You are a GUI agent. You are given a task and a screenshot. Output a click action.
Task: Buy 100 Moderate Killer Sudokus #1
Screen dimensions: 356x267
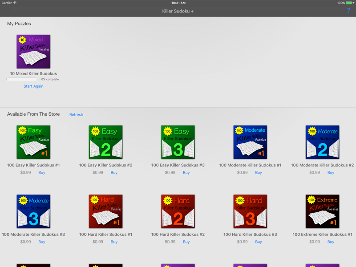click(x=259, y=173)
